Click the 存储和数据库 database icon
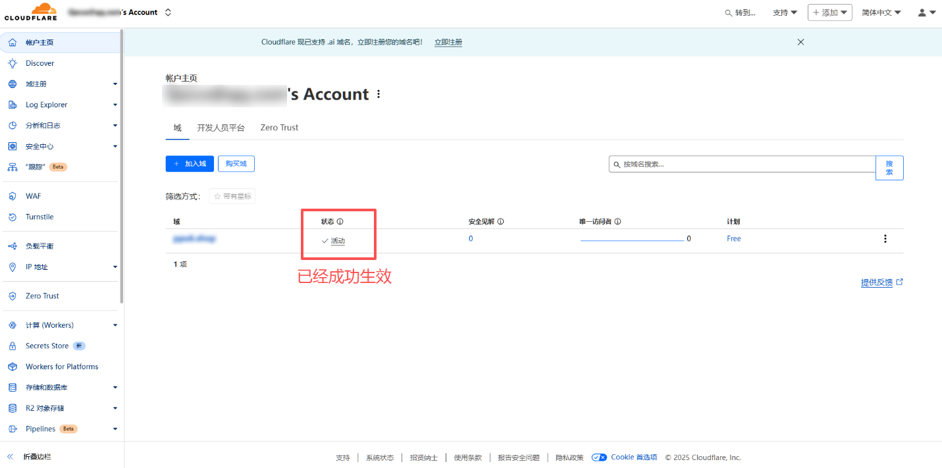 point(12,388)
